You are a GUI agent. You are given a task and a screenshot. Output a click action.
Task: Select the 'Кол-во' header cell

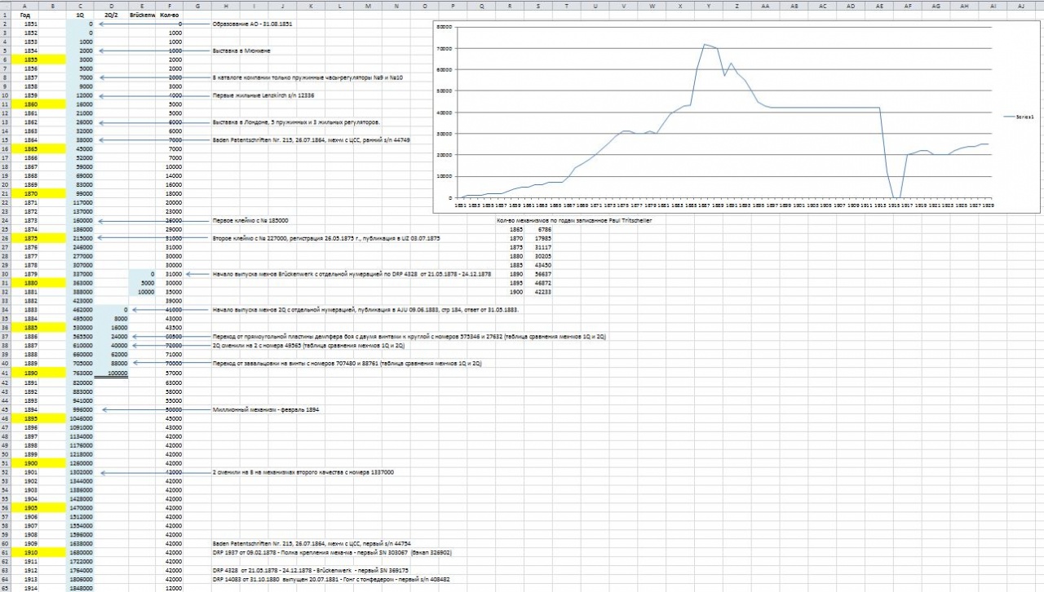pos(170,15)
